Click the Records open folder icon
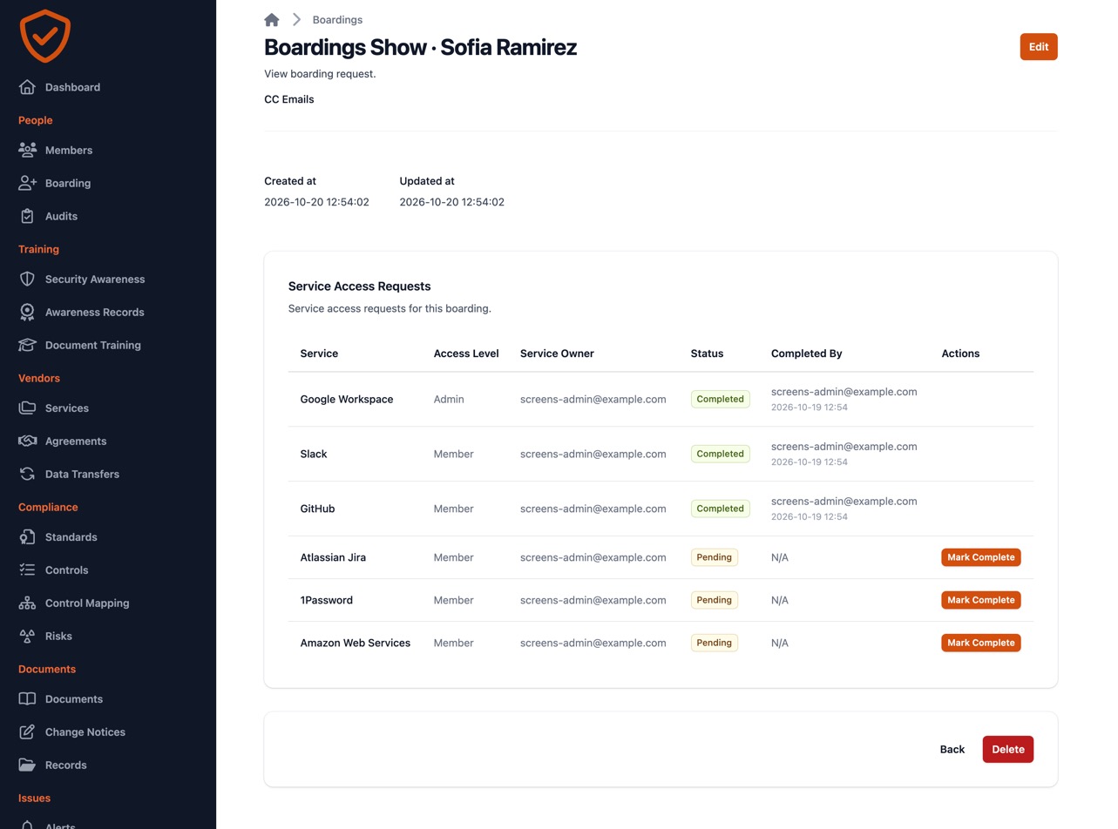 [27, 765]
